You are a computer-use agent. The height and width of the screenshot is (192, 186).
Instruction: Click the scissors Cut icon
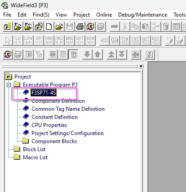click(x=125, y=26)
